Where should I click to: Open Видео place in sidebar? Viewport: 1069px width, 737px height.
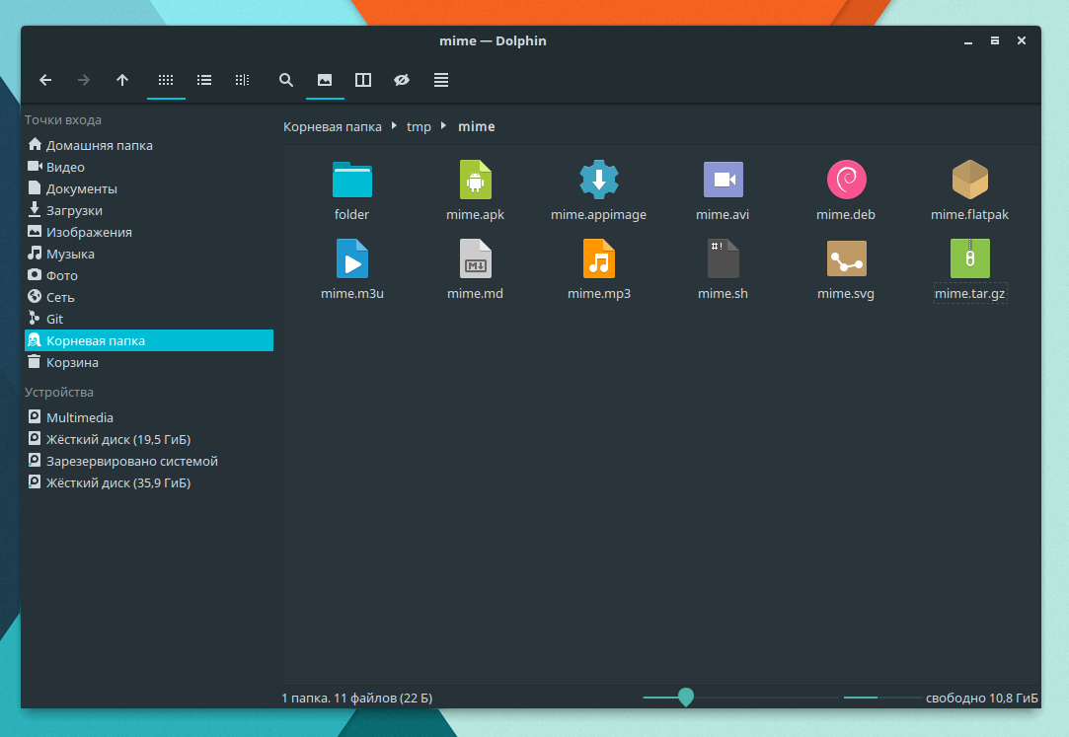tap(149, 167)
